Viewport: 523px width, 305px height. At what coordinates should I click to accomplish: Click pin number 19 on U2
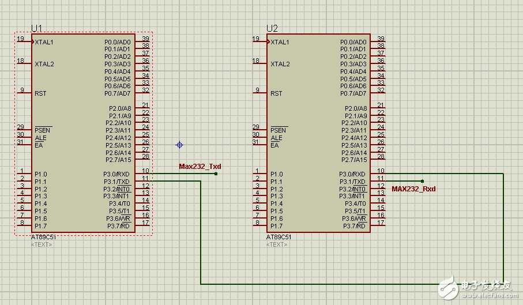[x=256, y=39]
